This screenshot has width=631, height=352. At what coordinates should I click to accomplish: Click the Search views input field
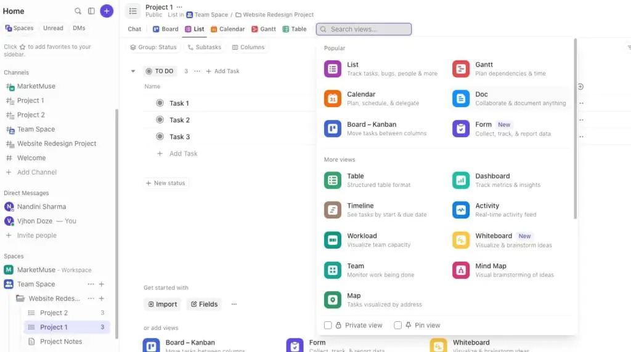[x=364, y=29]
